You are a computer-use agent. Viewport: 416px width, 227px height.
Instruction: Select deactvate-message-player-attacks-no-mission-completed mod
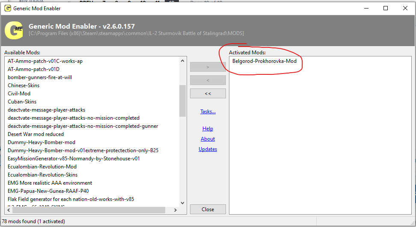coord(74,118)
